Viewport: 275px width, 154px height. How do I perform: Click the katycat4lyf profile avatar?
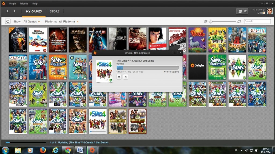coord(270,11)
